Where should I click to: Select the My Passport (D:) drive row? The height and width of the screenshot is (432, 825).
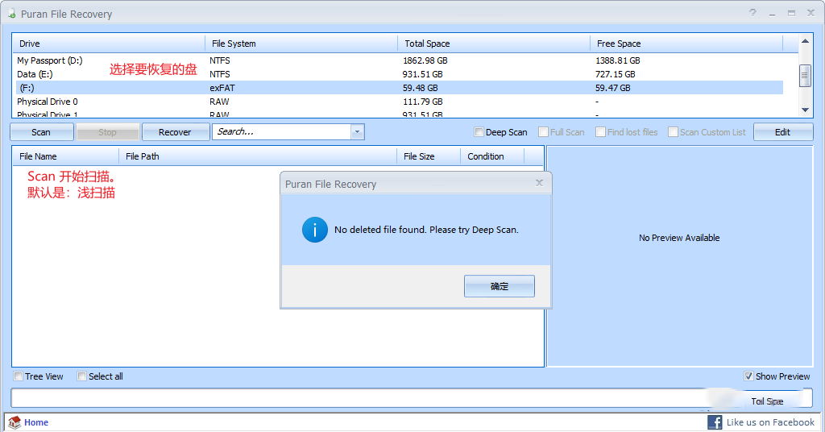pyautogui.click(x=398, y=60)
